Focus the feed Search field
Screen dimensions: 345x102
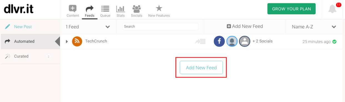160,26
